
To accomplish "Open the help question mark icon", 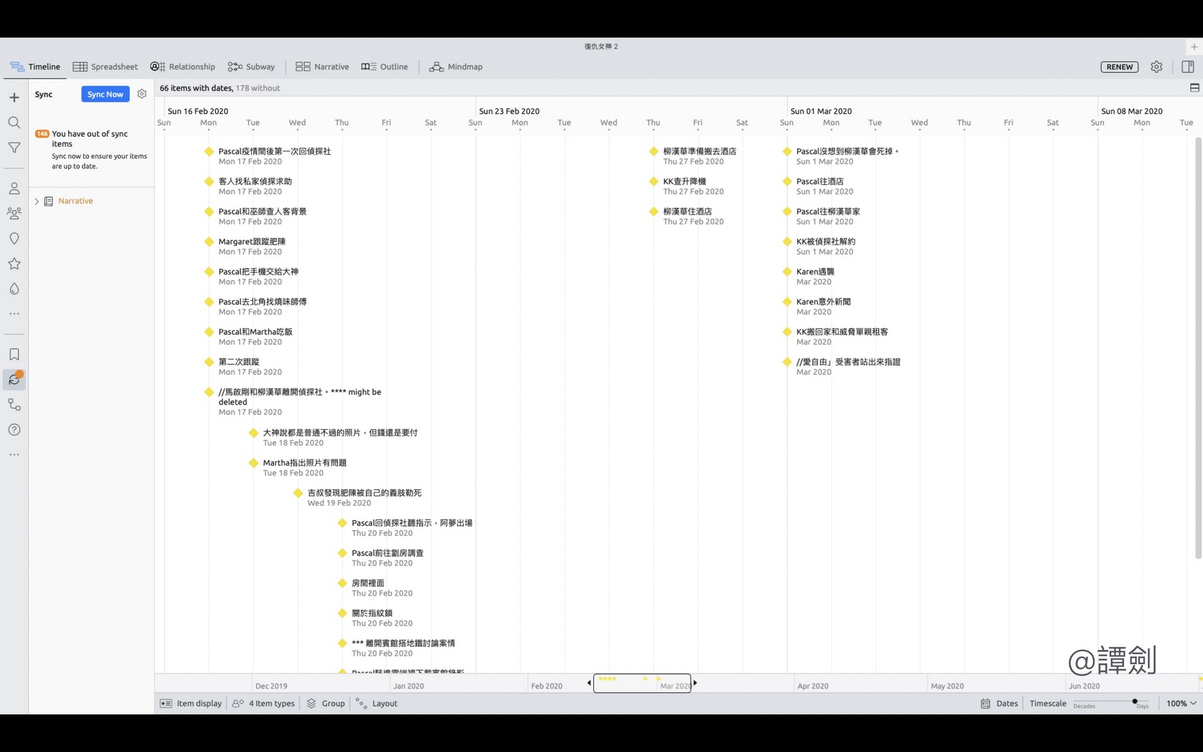I will tap(14, 430).
